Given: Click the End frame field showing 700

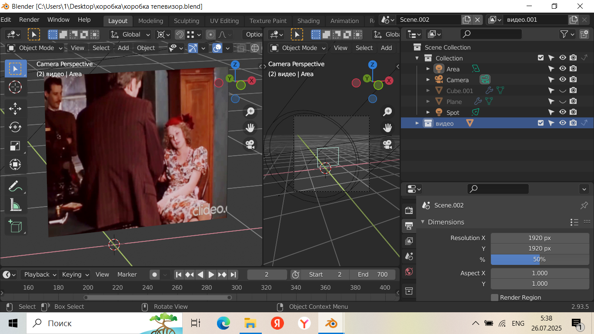Looking at the screenshot, I should [x=373, y=274].
